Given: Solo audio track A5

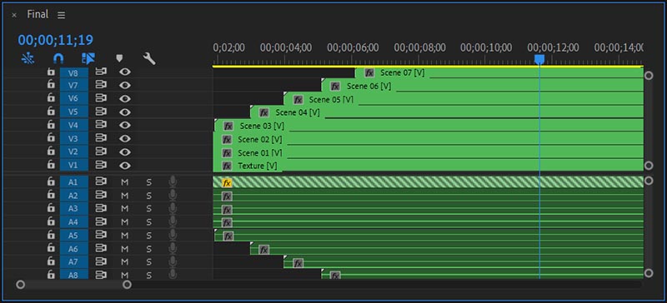Looking at the screenshot, I should click(149, 236).
